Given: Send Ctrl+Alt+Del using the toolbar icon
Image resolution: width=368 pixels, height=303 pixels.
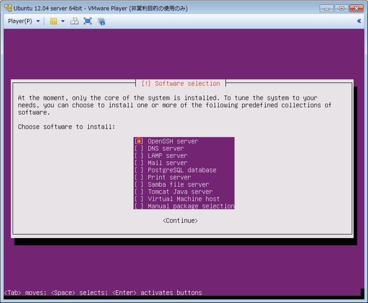Looking at the screenshot, I should point(75,21).
